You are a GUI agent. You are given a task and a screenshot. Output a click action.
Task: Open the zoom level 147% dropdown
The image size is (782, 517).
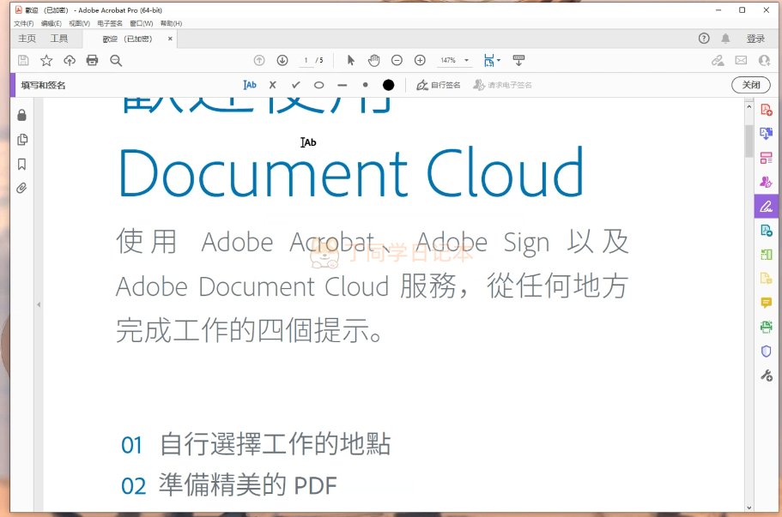pyautogui.click(x=455, y=60)
